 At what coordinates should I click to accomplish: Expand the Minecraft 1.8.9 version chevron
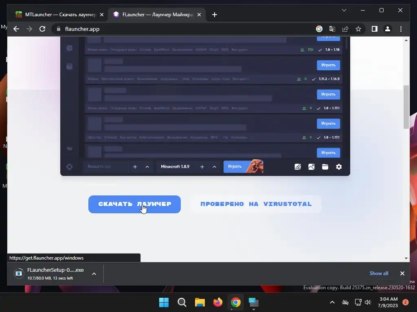click(214, 167)
